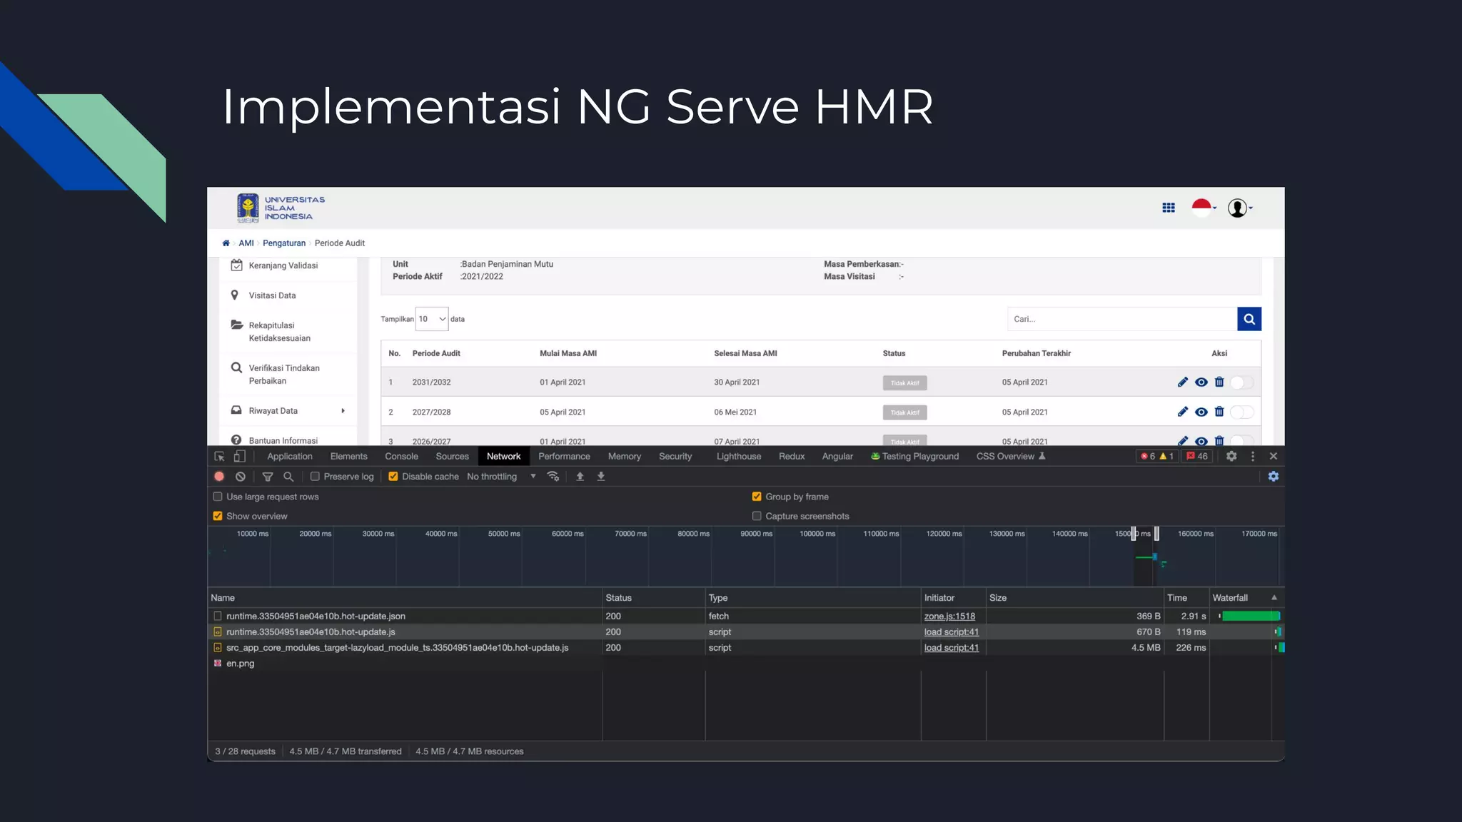Toggle the network filter funnel icon
This screenshot has height=822, width=1462.
tap(268, 477)
